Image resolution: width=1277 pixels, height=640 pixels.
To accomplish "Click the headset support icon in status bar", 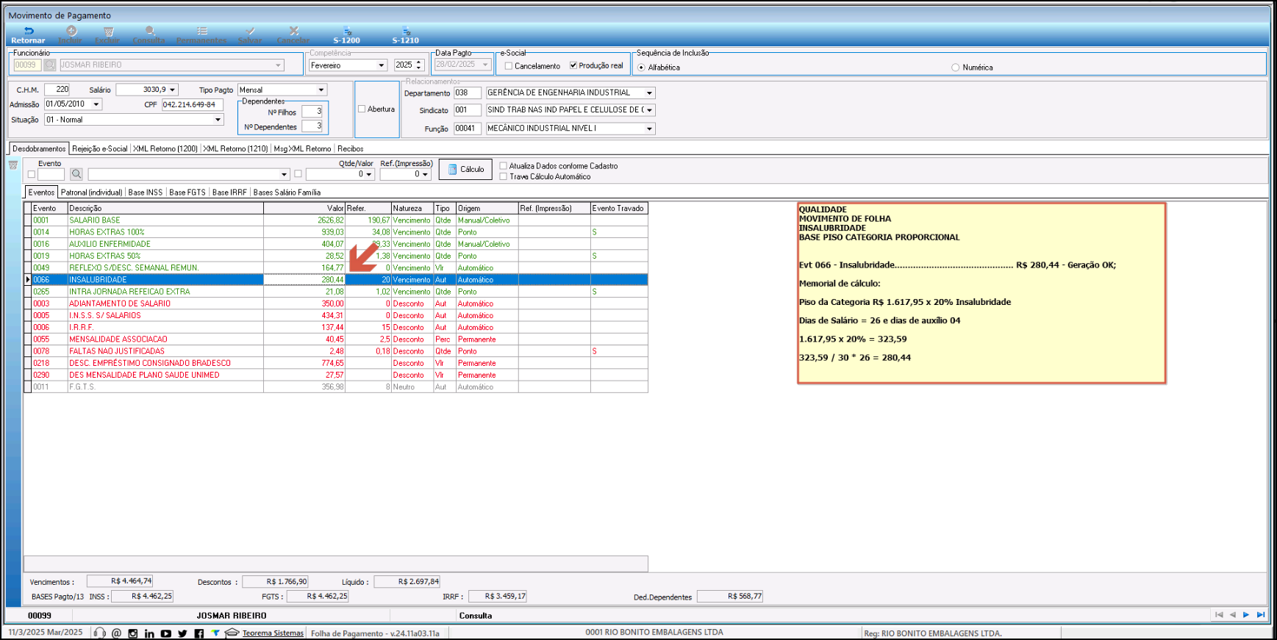I will point(100,633).
